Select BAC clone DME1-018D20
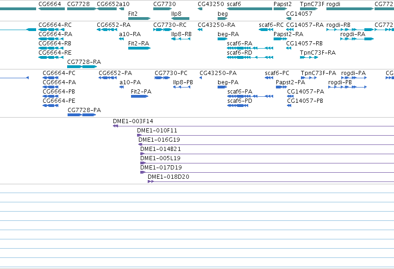Viewport: 394px width, 269px height. tap(271, 181)
